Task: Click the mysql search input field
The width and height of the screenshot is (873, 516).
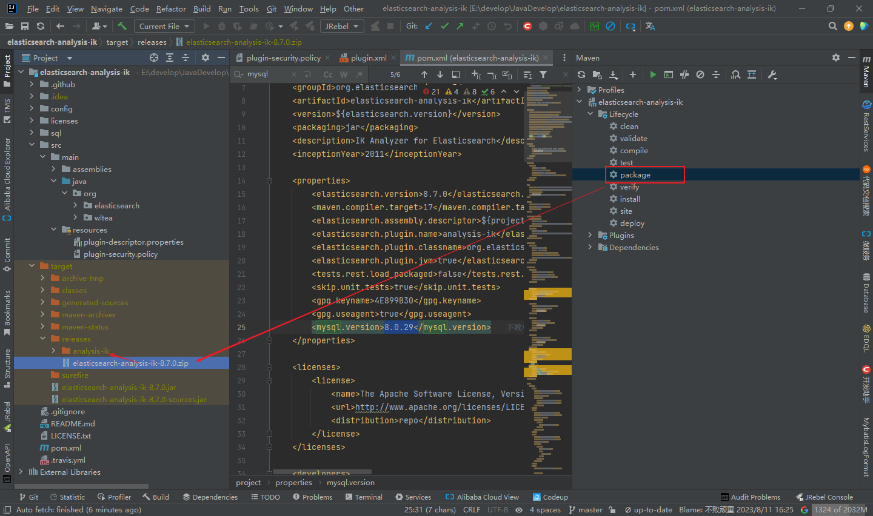Action: [x=267, y=74]
